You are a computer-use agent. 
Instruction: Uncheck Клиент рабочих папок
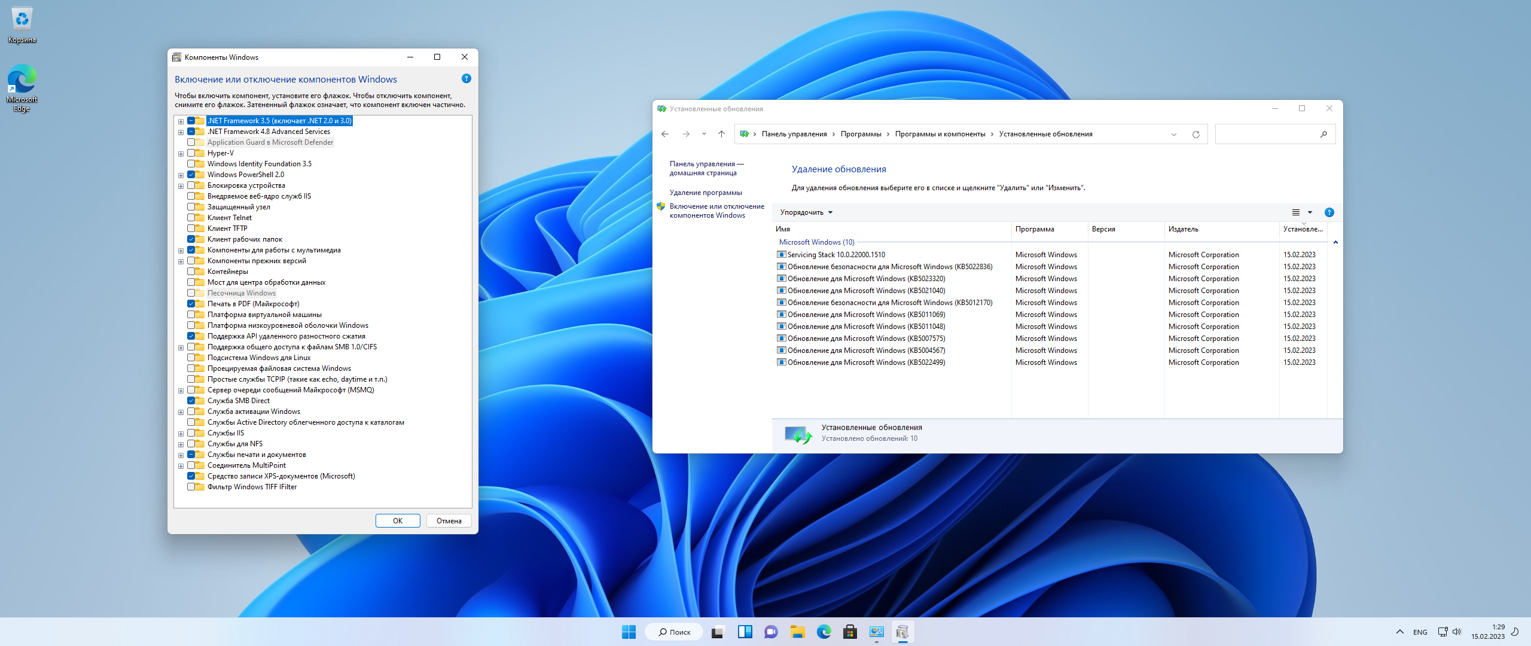click(x=191, y=239)
